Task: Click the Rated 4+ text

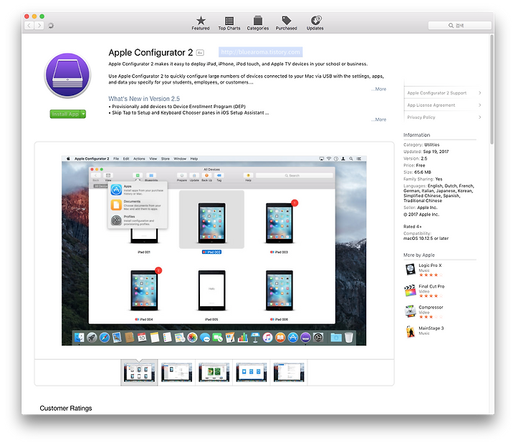Action: pyautogui.click(x=412, y=227)
